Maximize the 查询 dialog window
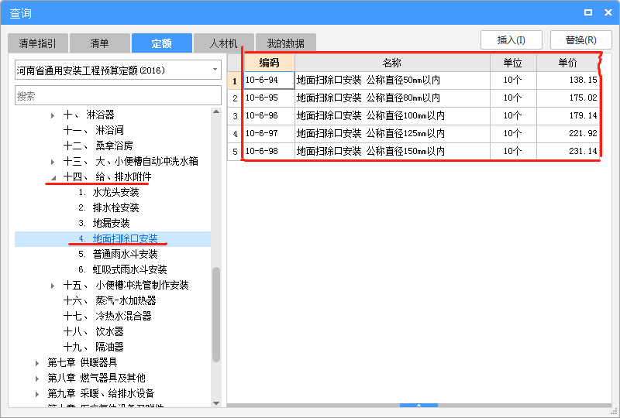 [x=588, y=12]
